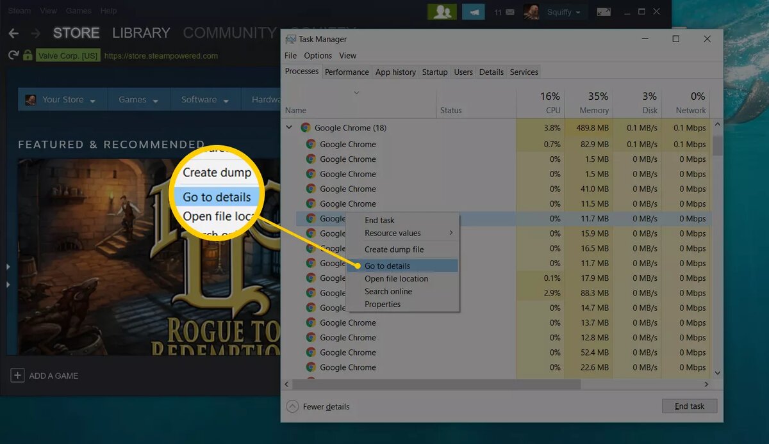Open the Steam menu in Steam window

[19, 11]
